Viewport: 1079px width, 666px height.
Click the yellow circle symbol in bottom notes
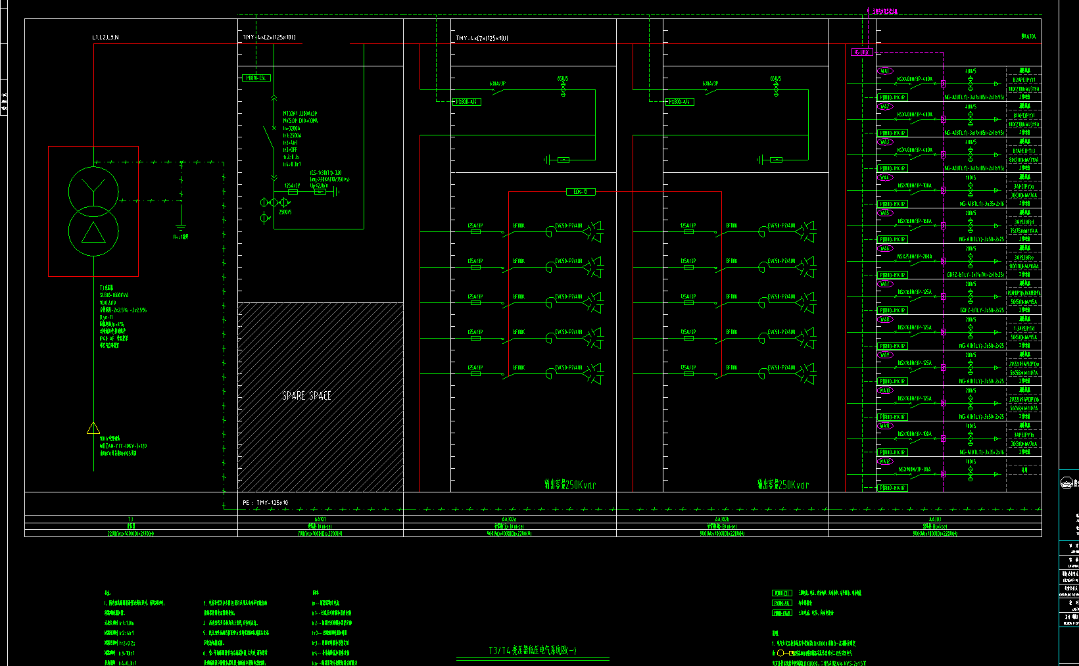[780, 654]
